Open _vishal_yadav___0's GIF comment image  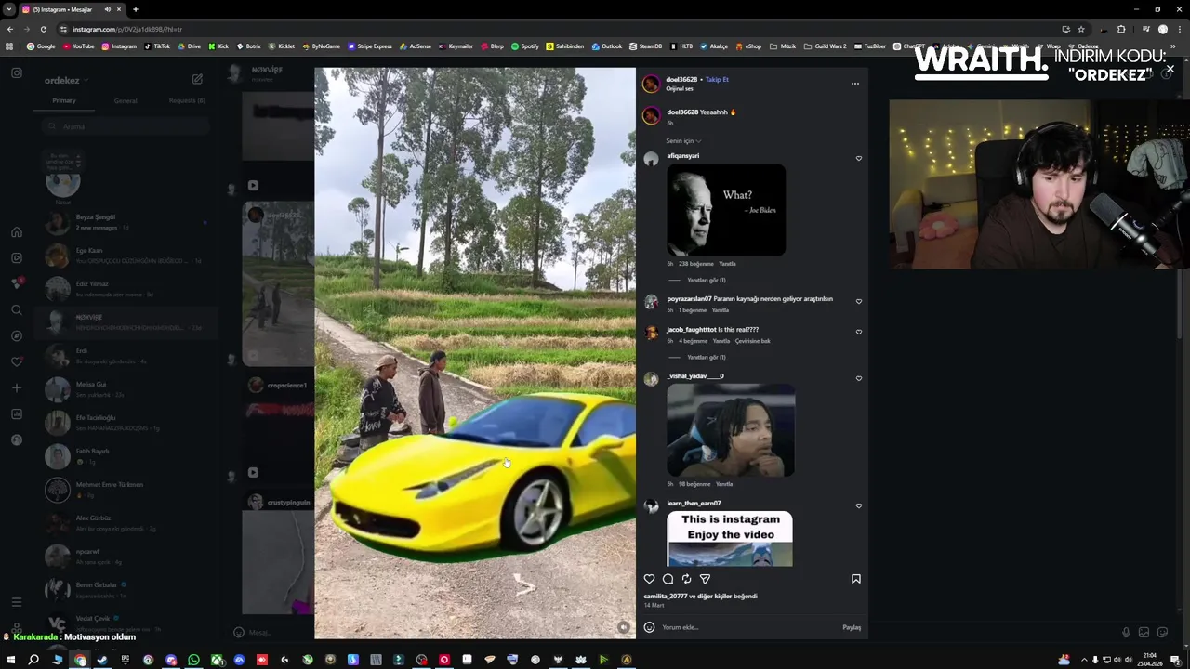tap(731, 430)
